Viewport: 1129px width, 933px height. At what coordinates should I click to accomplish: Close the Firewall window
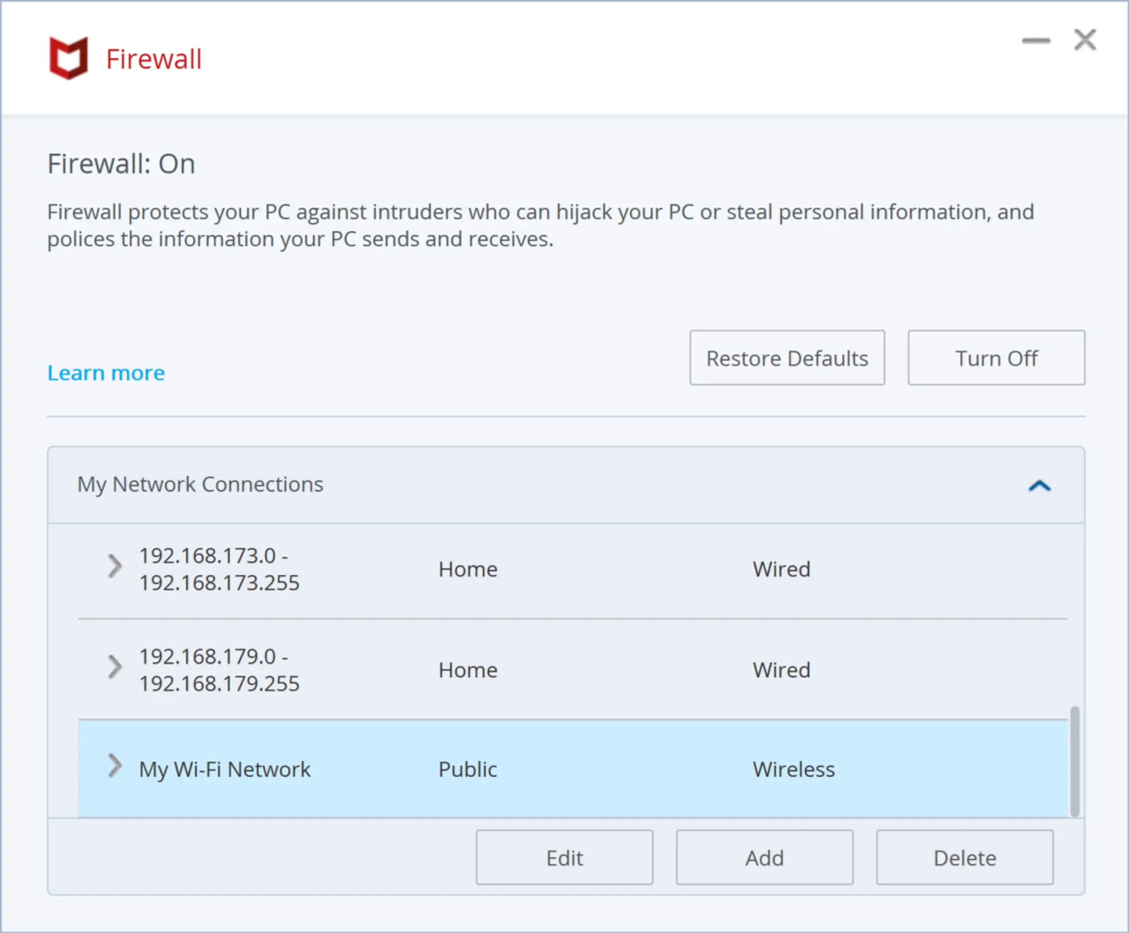(1085, 40)
